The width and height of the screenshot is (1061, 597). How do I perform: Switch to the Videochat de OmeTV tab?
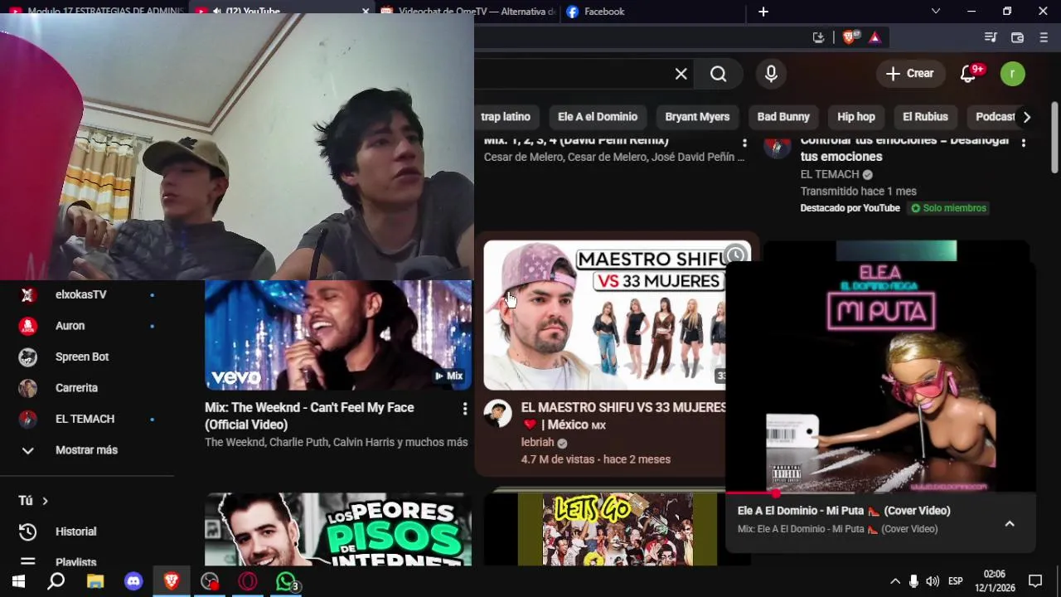[x=468, y=12]
